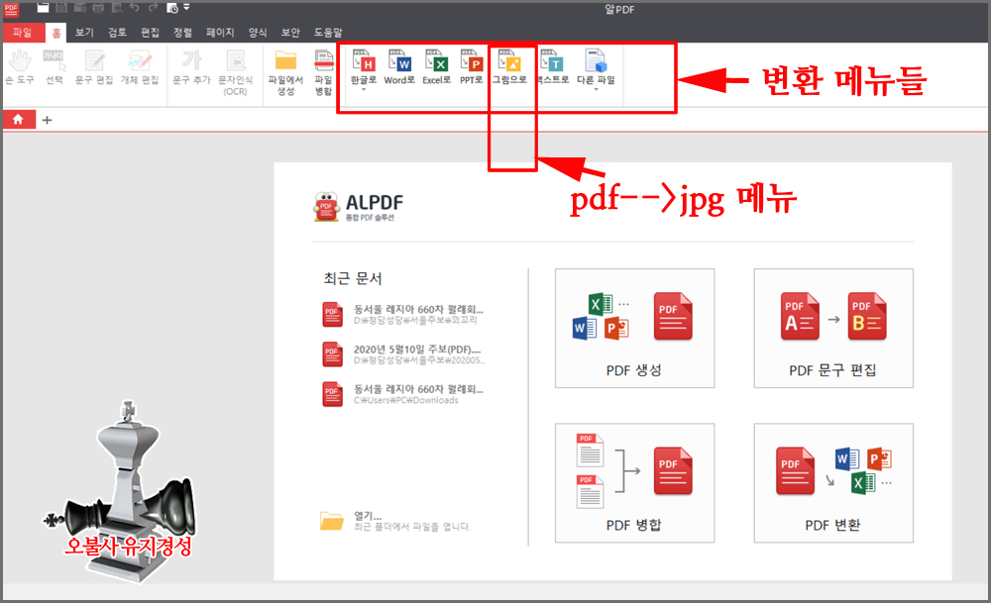
Task: Convert PDF using Excel로 button
Action: [436, 67]
